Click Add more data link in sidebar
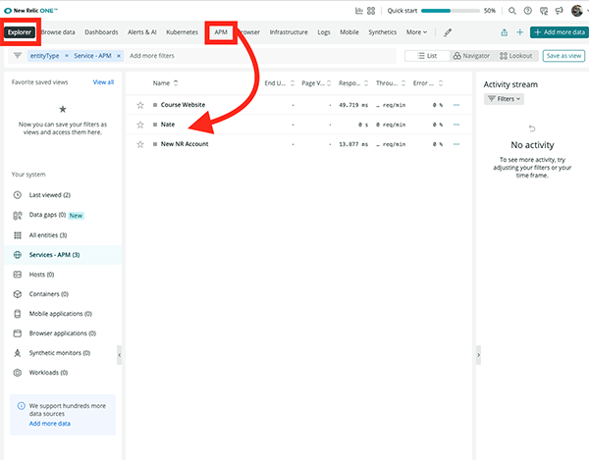The height and width of the screenshot is (460, 589). pyautogui.click(x=50, y=424)
